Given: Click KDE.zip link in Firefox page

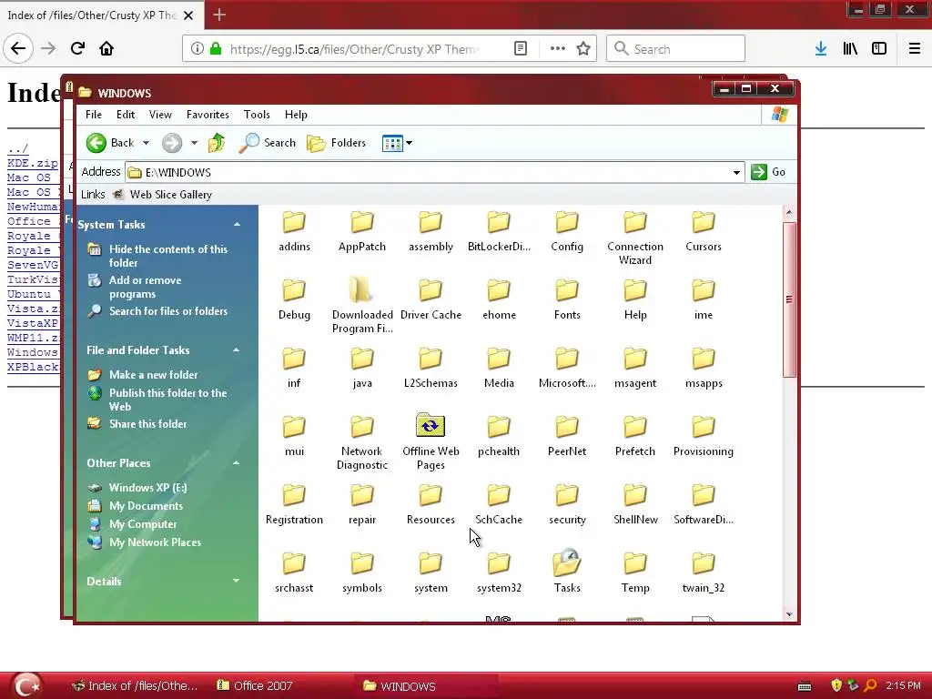Looking at the screenshot, I should [33, 163].
